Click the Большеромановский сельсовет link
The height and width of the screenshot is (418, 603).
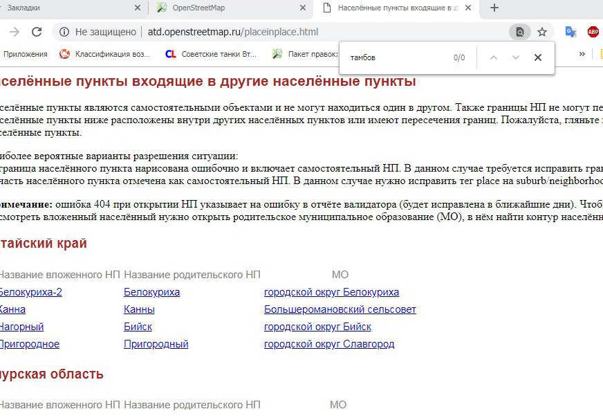point(340,309)
